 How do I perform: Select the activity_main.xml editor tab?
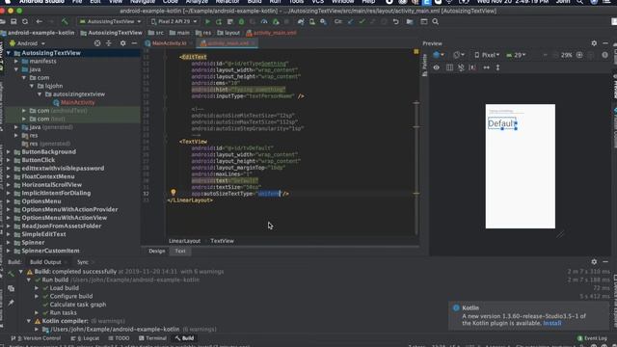click(x=228, y=43)
